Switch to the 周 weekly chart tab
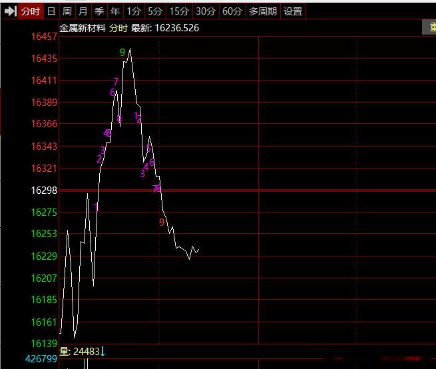This screenshot has width=436, height=369. point(67,11)
